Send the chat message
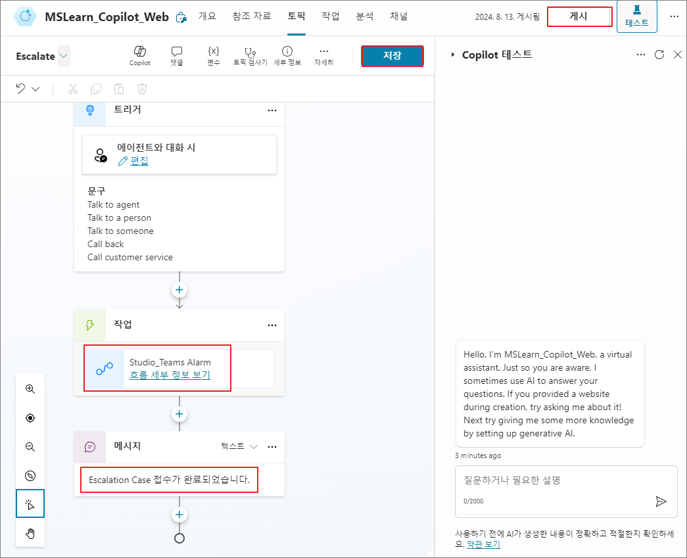The height and width of the screenshot is (558, 687). point(661,501)
